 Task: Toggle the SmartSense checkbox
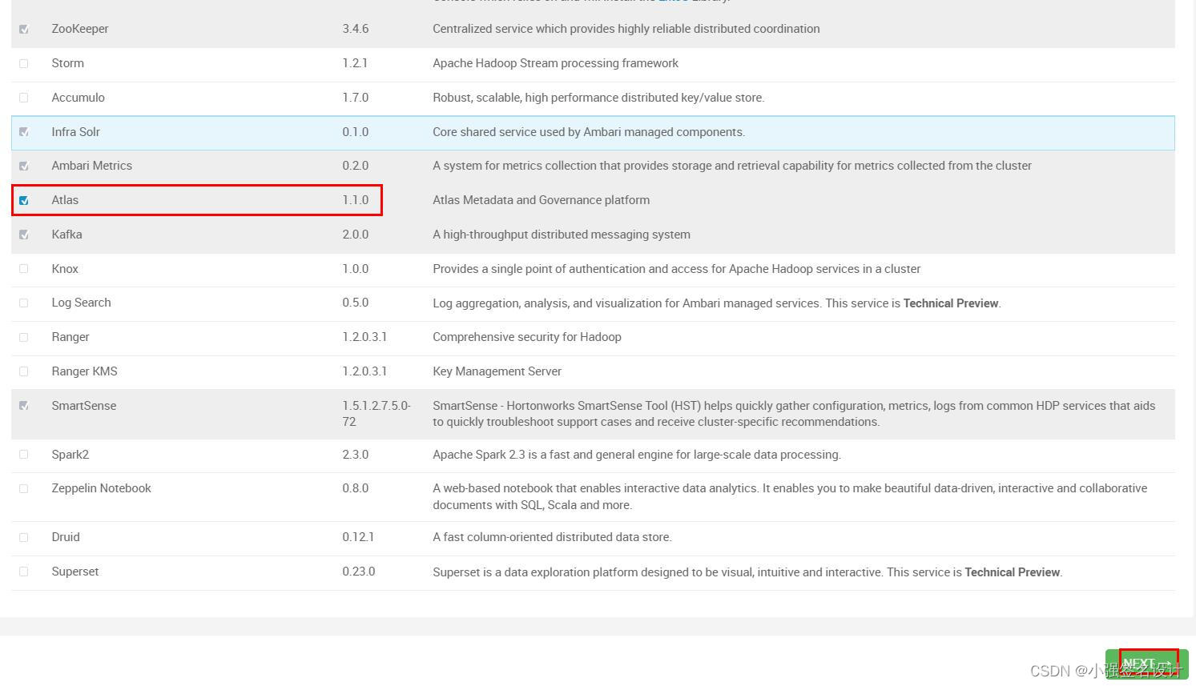[24, 406]
